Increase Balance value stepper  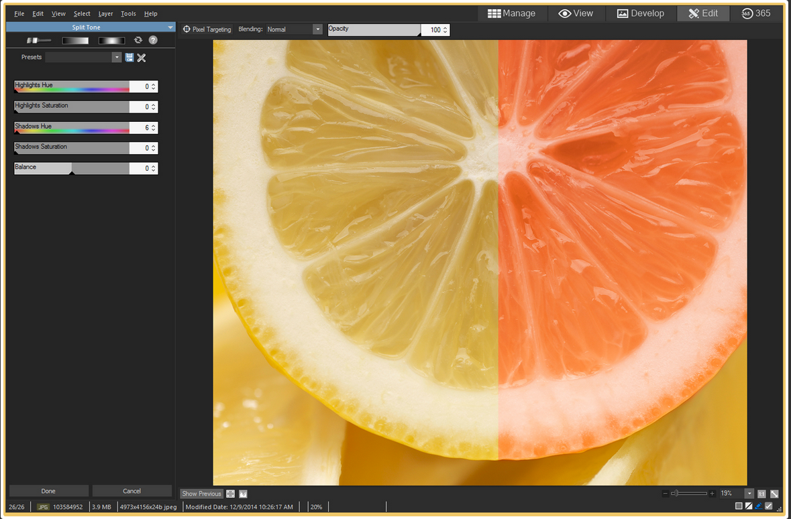pyautogui.click(x=154, y=166)
